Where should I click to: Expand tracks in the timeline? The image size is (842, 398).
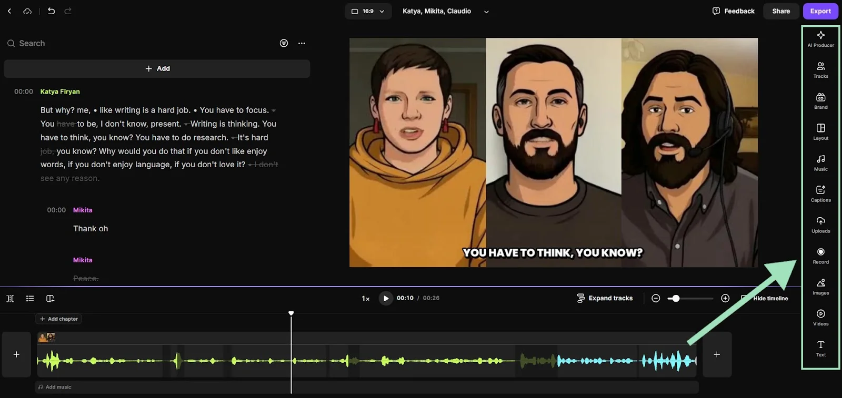click(x=605, y=298)
